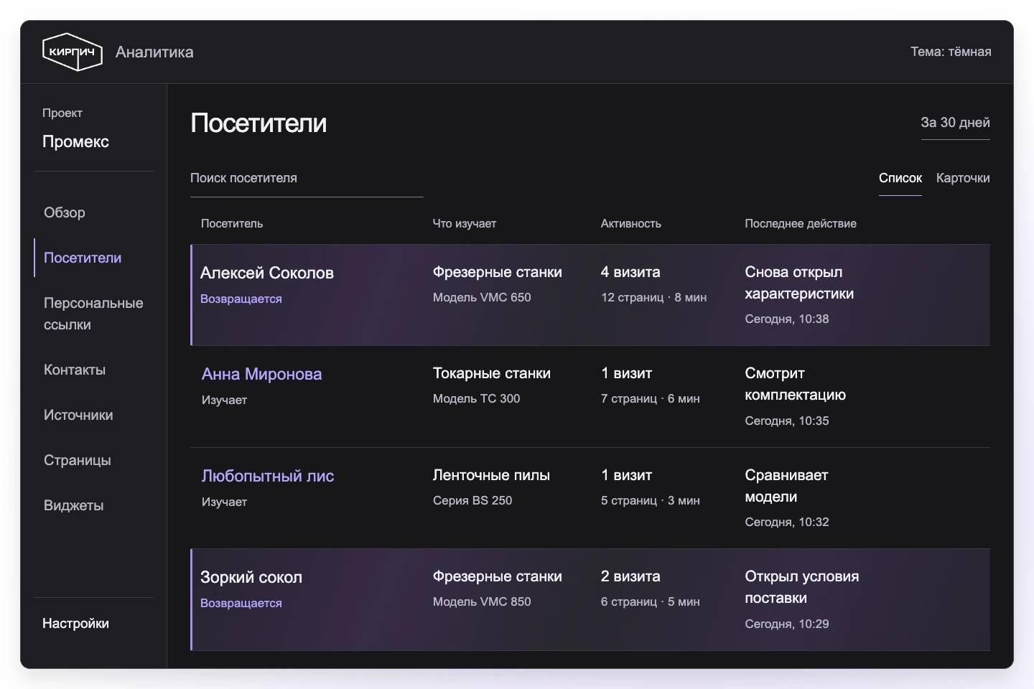Screen dimensions: 1034x689
Task: Open Виджеты in the sidebar
Action: 73,505
